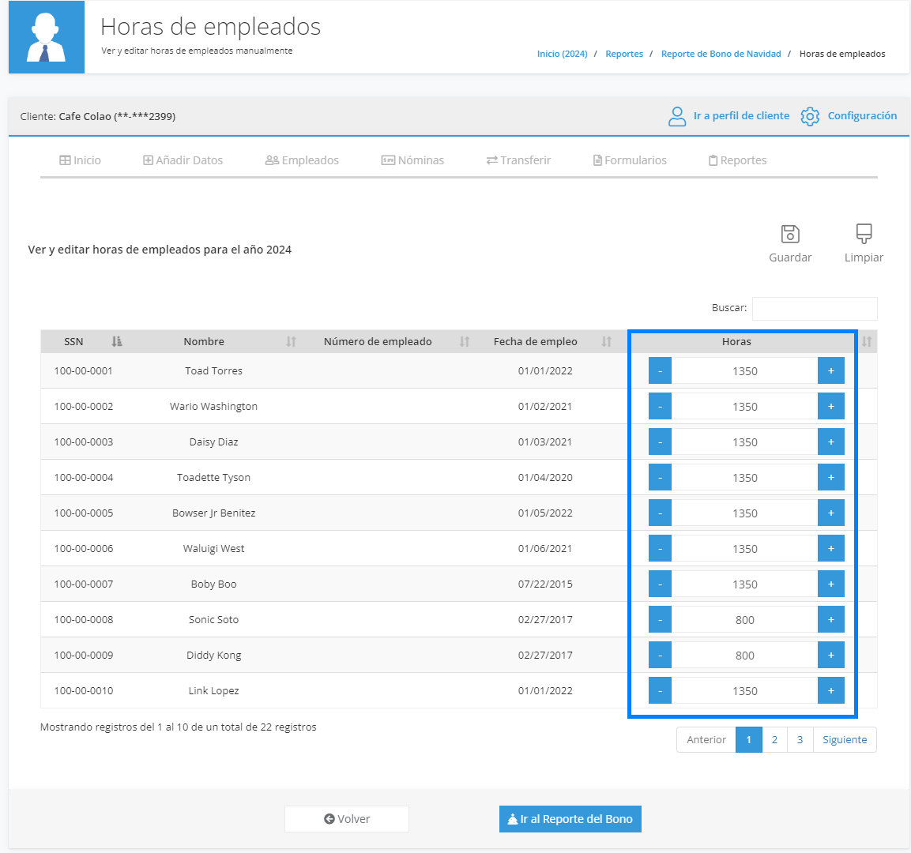Decrease hours for Boby Boo
The width and height of the screenshot is (911, 853).
[x=660, y=584]
